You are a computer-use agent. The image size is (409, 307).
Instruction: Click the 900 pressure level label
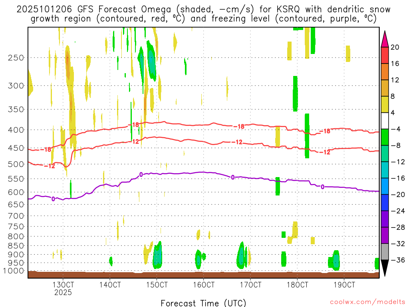16,255
